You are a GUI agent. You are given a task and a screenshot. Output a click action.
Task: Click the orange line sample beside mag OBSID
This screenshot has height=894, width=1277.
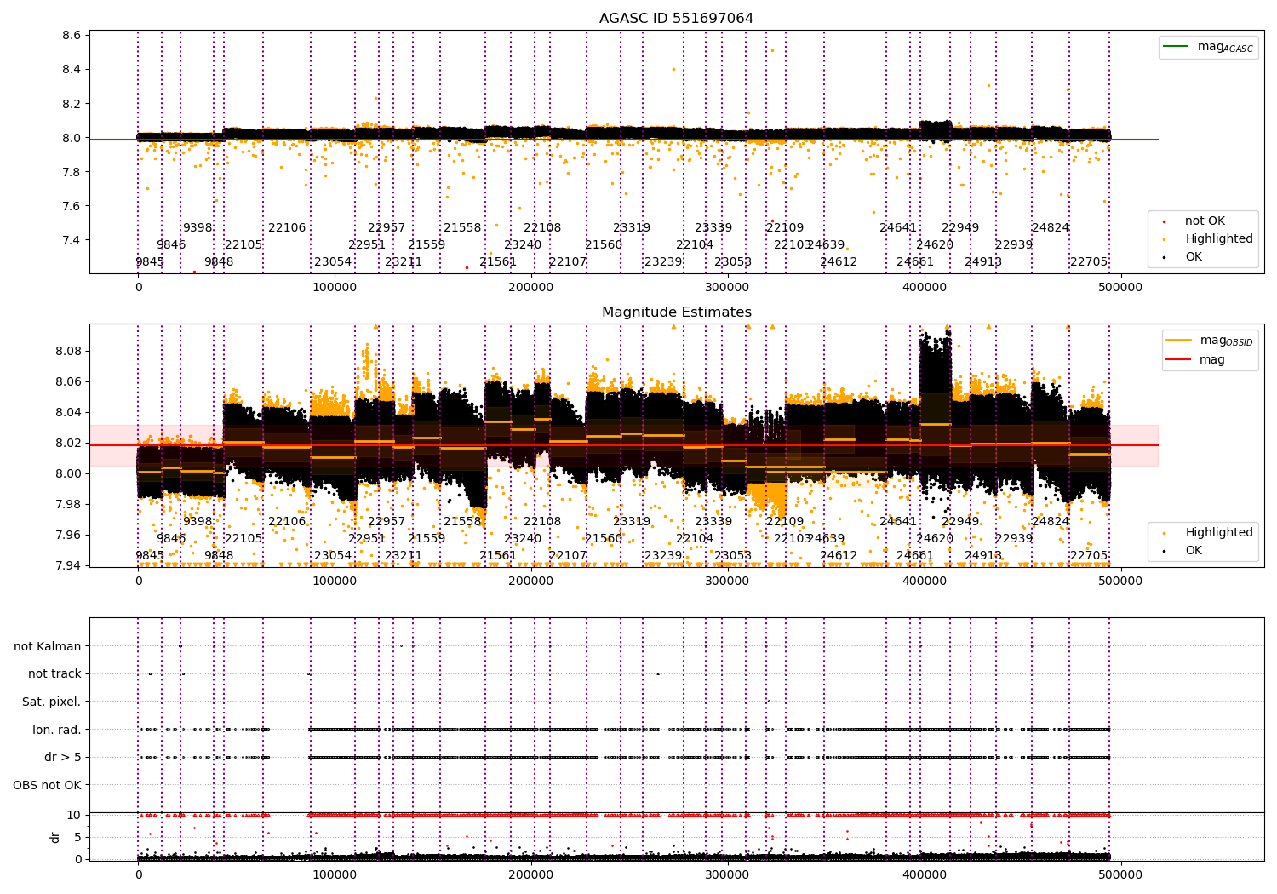[x=1179, y=341]
